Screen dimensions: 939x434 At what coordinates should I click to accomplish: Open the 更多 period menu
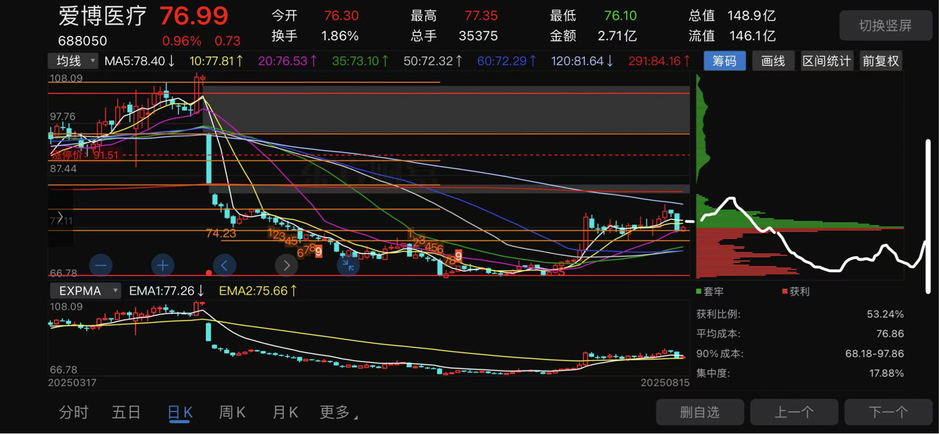339,413
